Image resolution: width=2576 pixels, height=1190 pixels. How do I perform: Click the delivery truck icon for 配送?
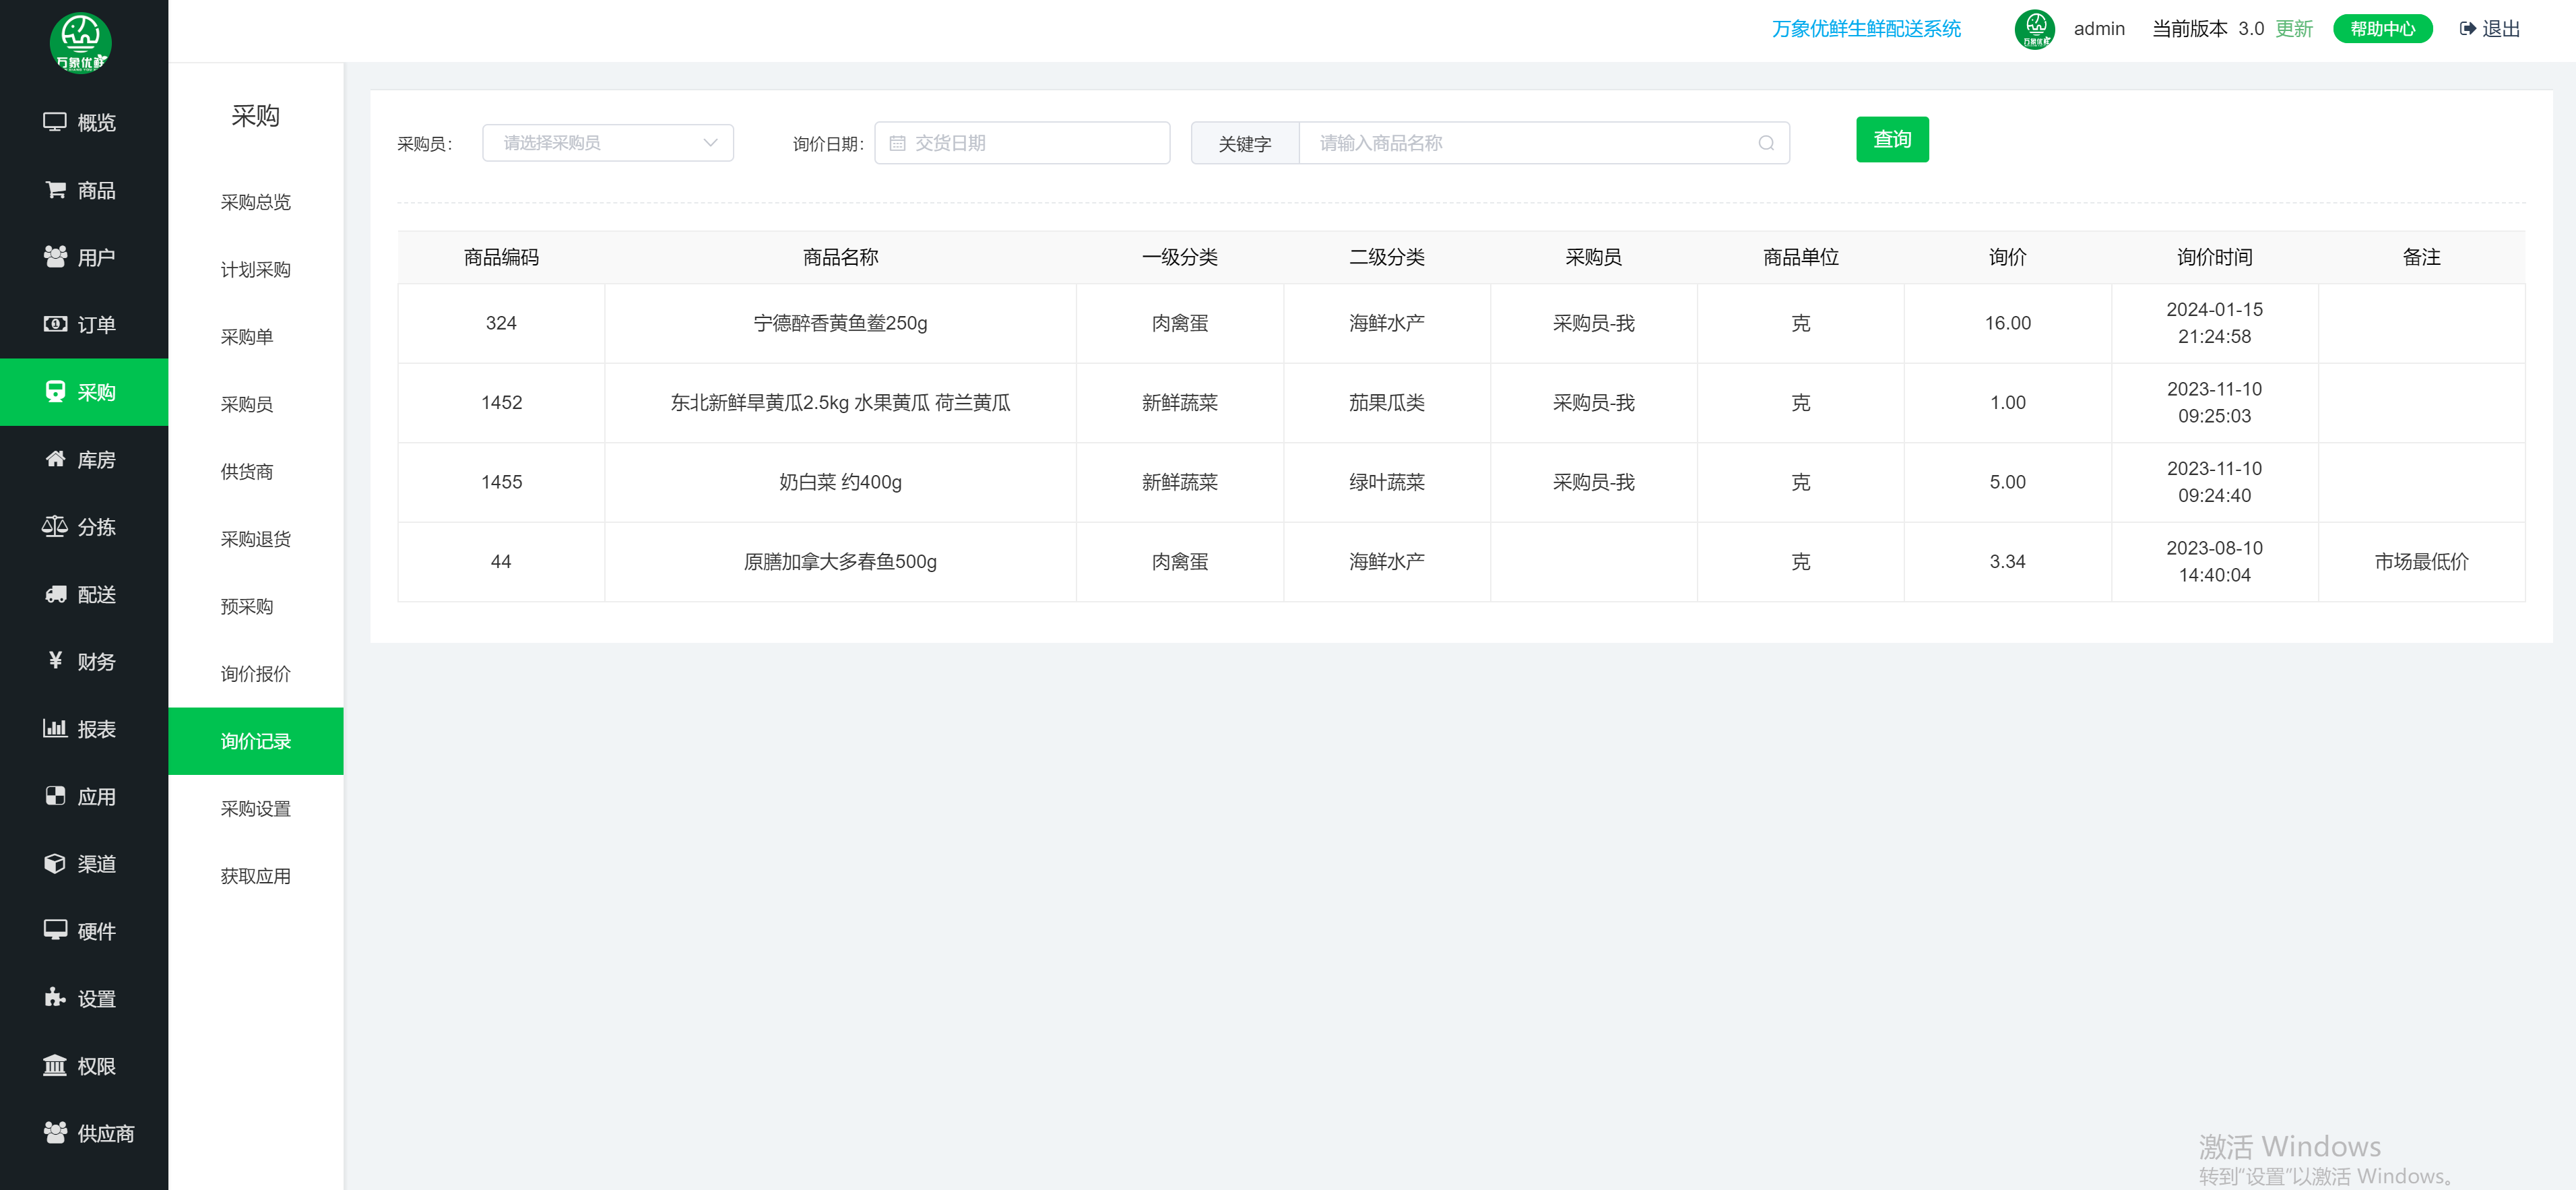pyautogui.click(x=55, y=594)
